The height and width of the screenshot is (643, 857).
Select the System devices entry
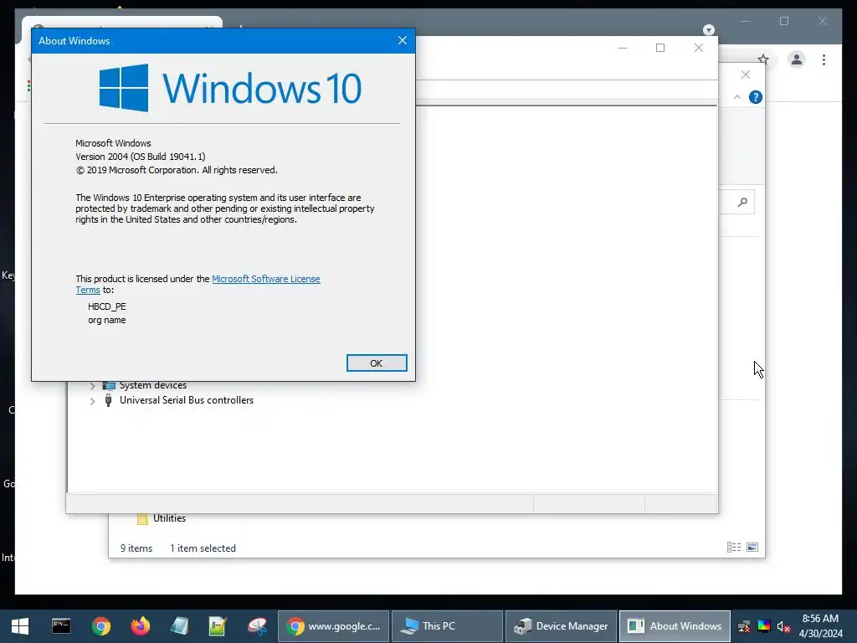click(x=153, y=385)
